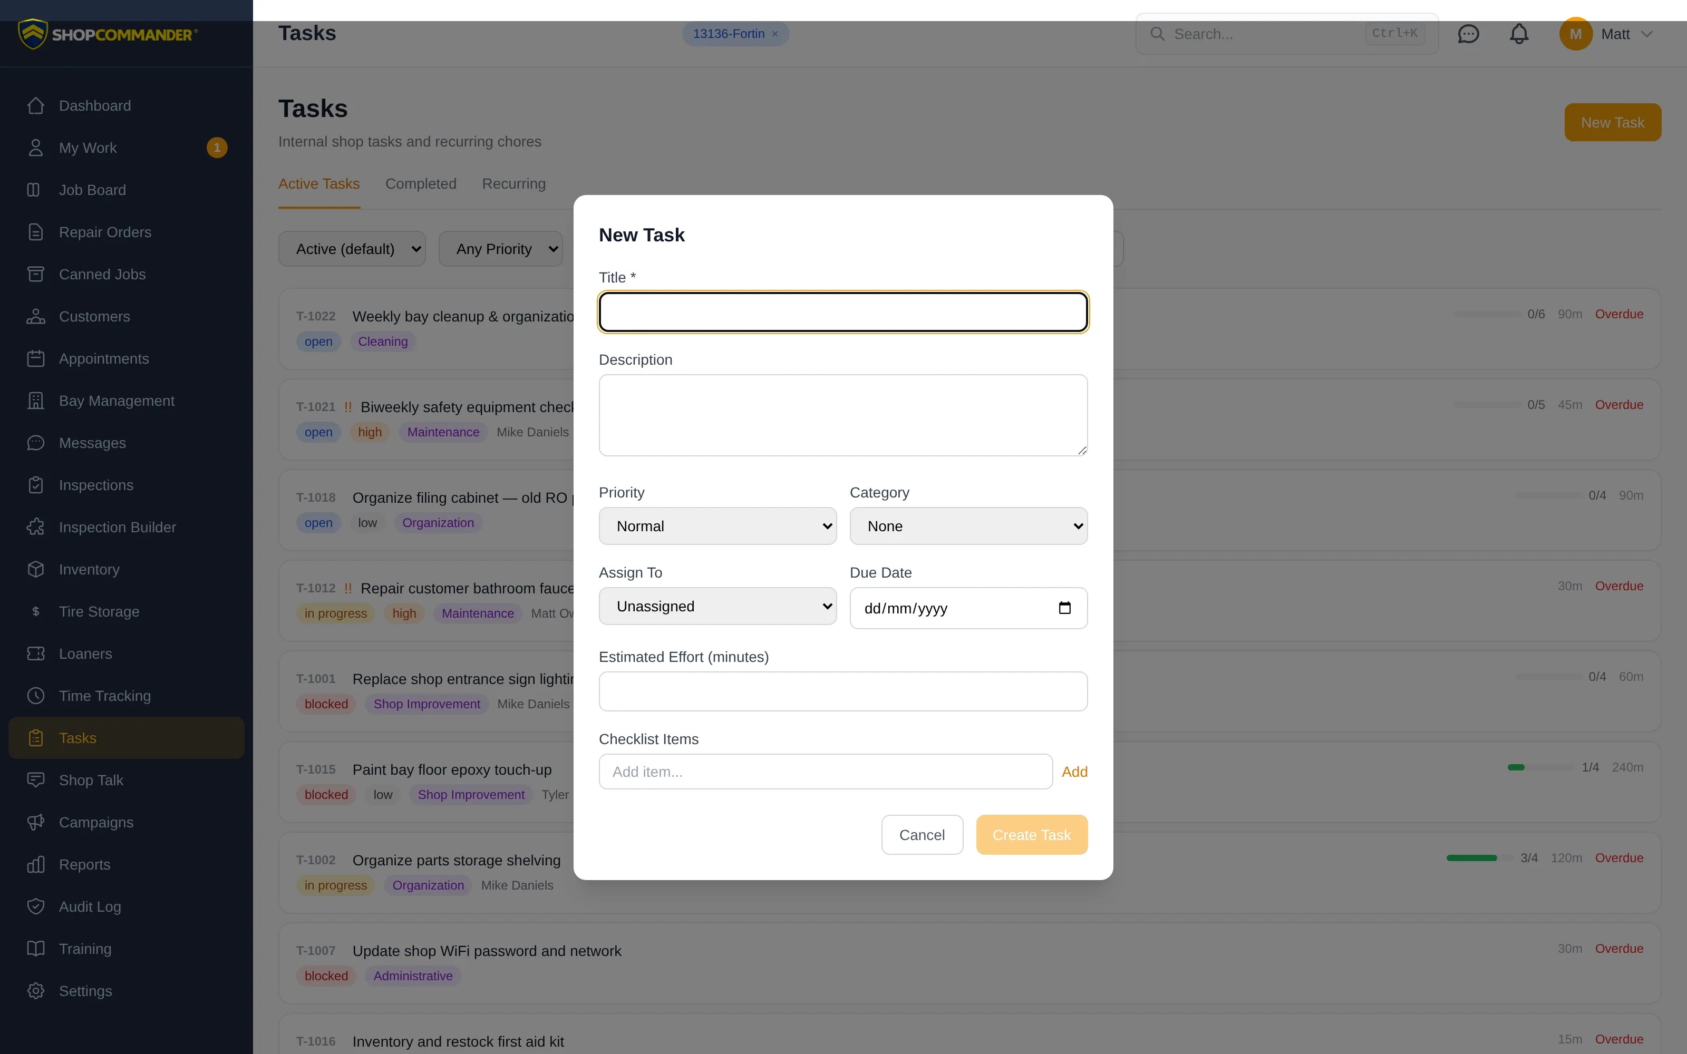The height and width of the screenshot is (1054, 1687).
Task: Click the Audit Log shield icon
Action: [x=35, y=907]
